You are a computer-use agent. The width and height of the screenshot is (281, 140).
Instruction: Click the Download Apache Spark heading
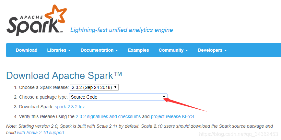(64, 75)
